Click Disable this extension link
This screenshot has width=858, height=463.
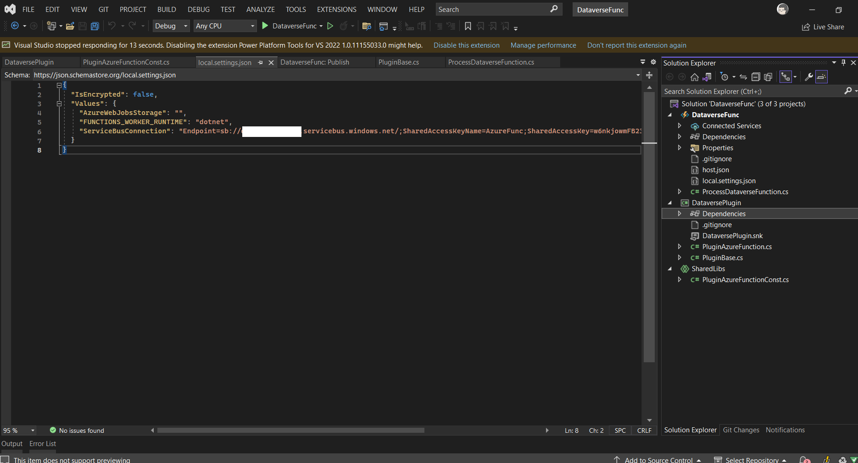click(467, 45)
